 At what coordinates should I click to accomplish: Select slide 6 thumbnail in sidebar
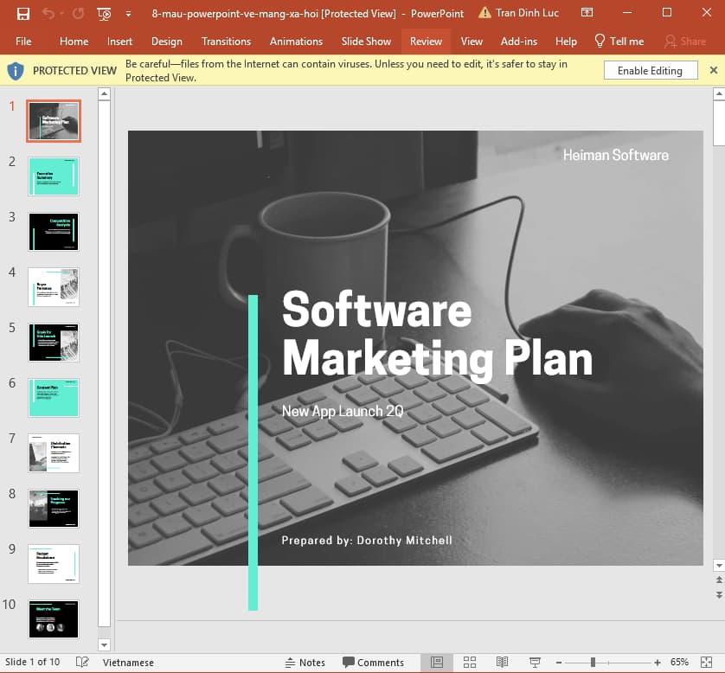coord(53,397)
